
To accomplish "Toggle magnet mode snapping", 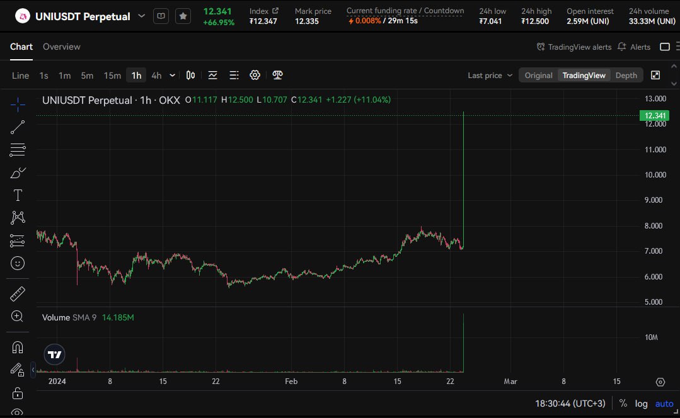I will coord(18,347).
